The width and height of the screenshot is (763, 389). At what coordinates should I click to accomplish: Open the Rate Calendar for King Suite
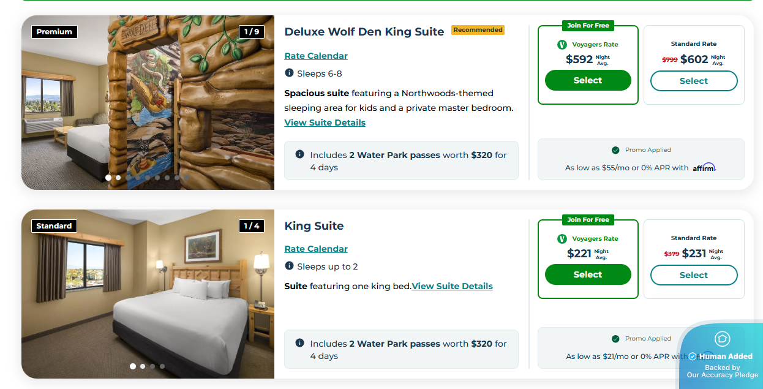(316, 249)
